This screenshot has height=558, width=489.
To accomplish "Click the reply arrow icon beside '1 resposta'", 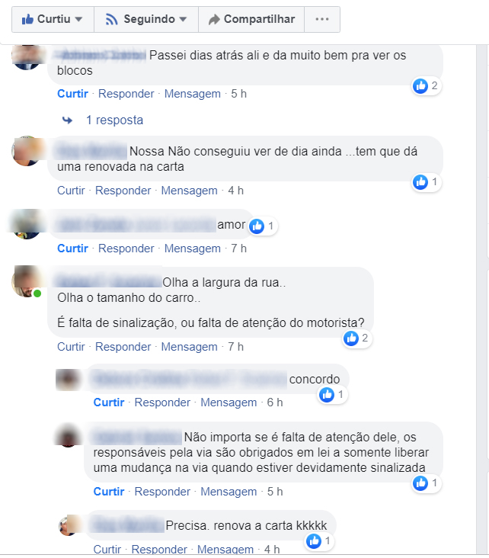I will click(x=68, y=120).
